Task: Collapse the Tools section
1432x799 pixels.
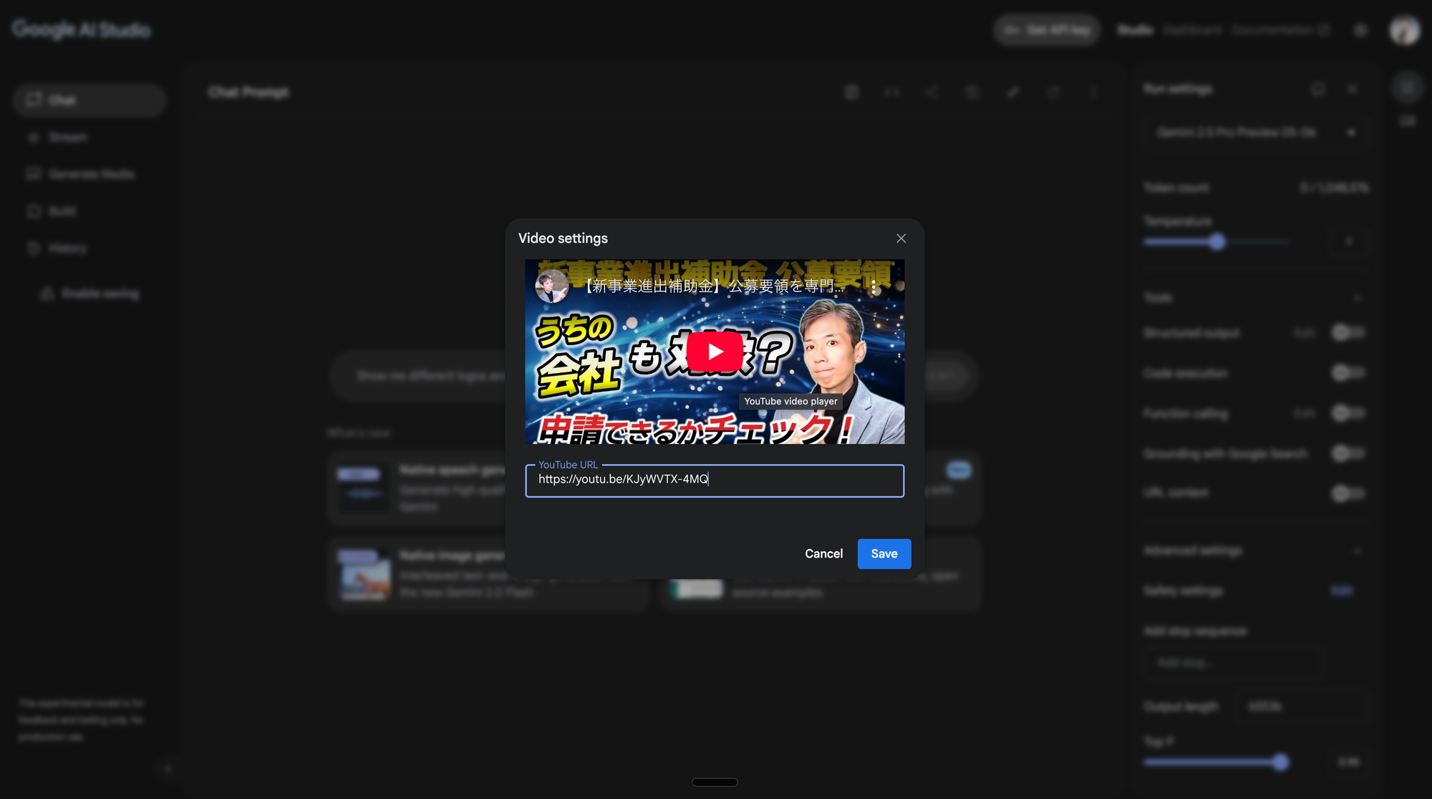Action: coord(1357,297)
